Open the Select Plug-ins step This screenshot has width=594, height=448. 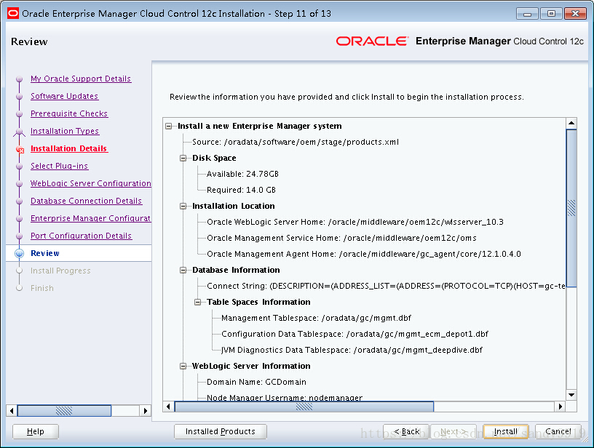(x=59, y=166)
